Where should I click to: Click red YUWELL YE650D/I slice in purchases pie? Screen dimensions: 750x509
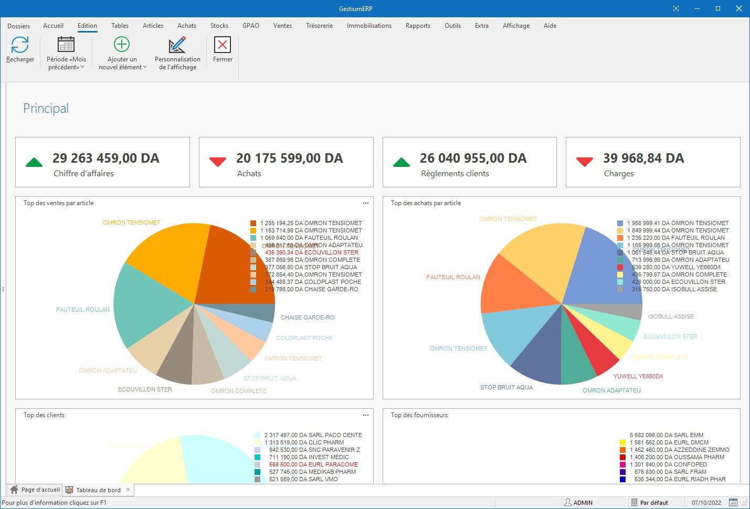tap(596, 346)
